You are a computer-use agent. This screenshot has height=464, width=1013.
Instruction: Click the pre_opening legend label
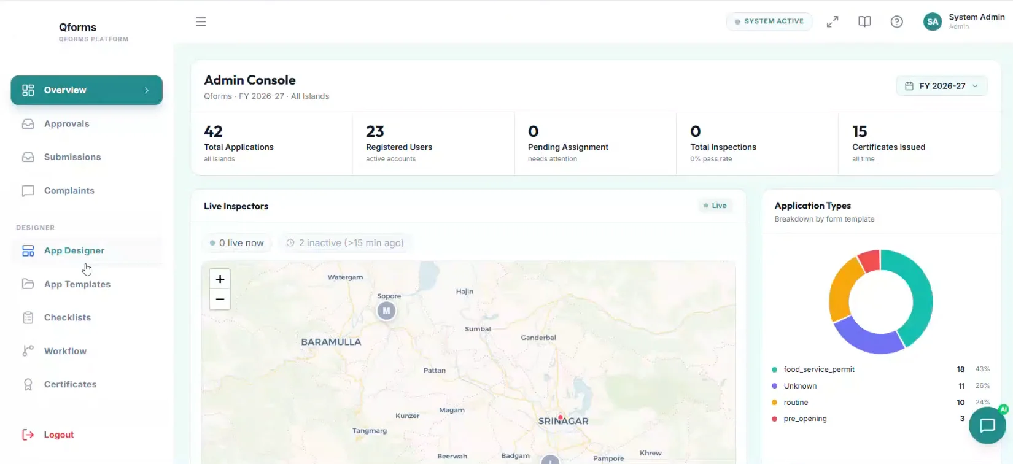(805, 419)
